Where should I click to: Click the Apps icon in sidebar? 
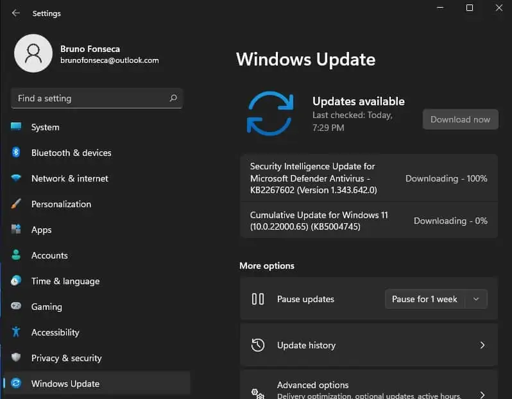16,229
